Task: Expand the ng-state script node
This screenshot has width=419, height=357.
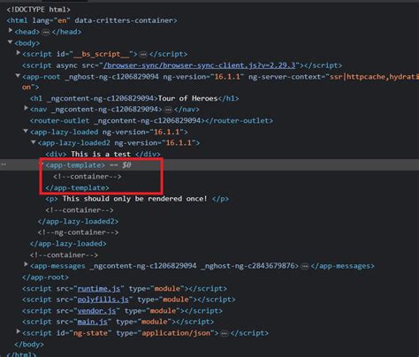Action: point(19,331)
